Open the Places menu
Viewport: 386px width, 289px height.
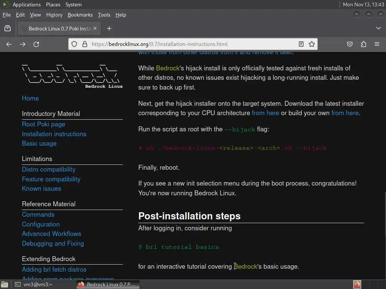[x=53, y=5]
